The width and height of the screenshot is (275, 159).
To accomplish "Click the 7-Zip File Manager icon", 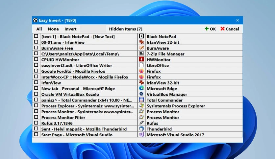I will pyautogui.click(x=141, y=54).
